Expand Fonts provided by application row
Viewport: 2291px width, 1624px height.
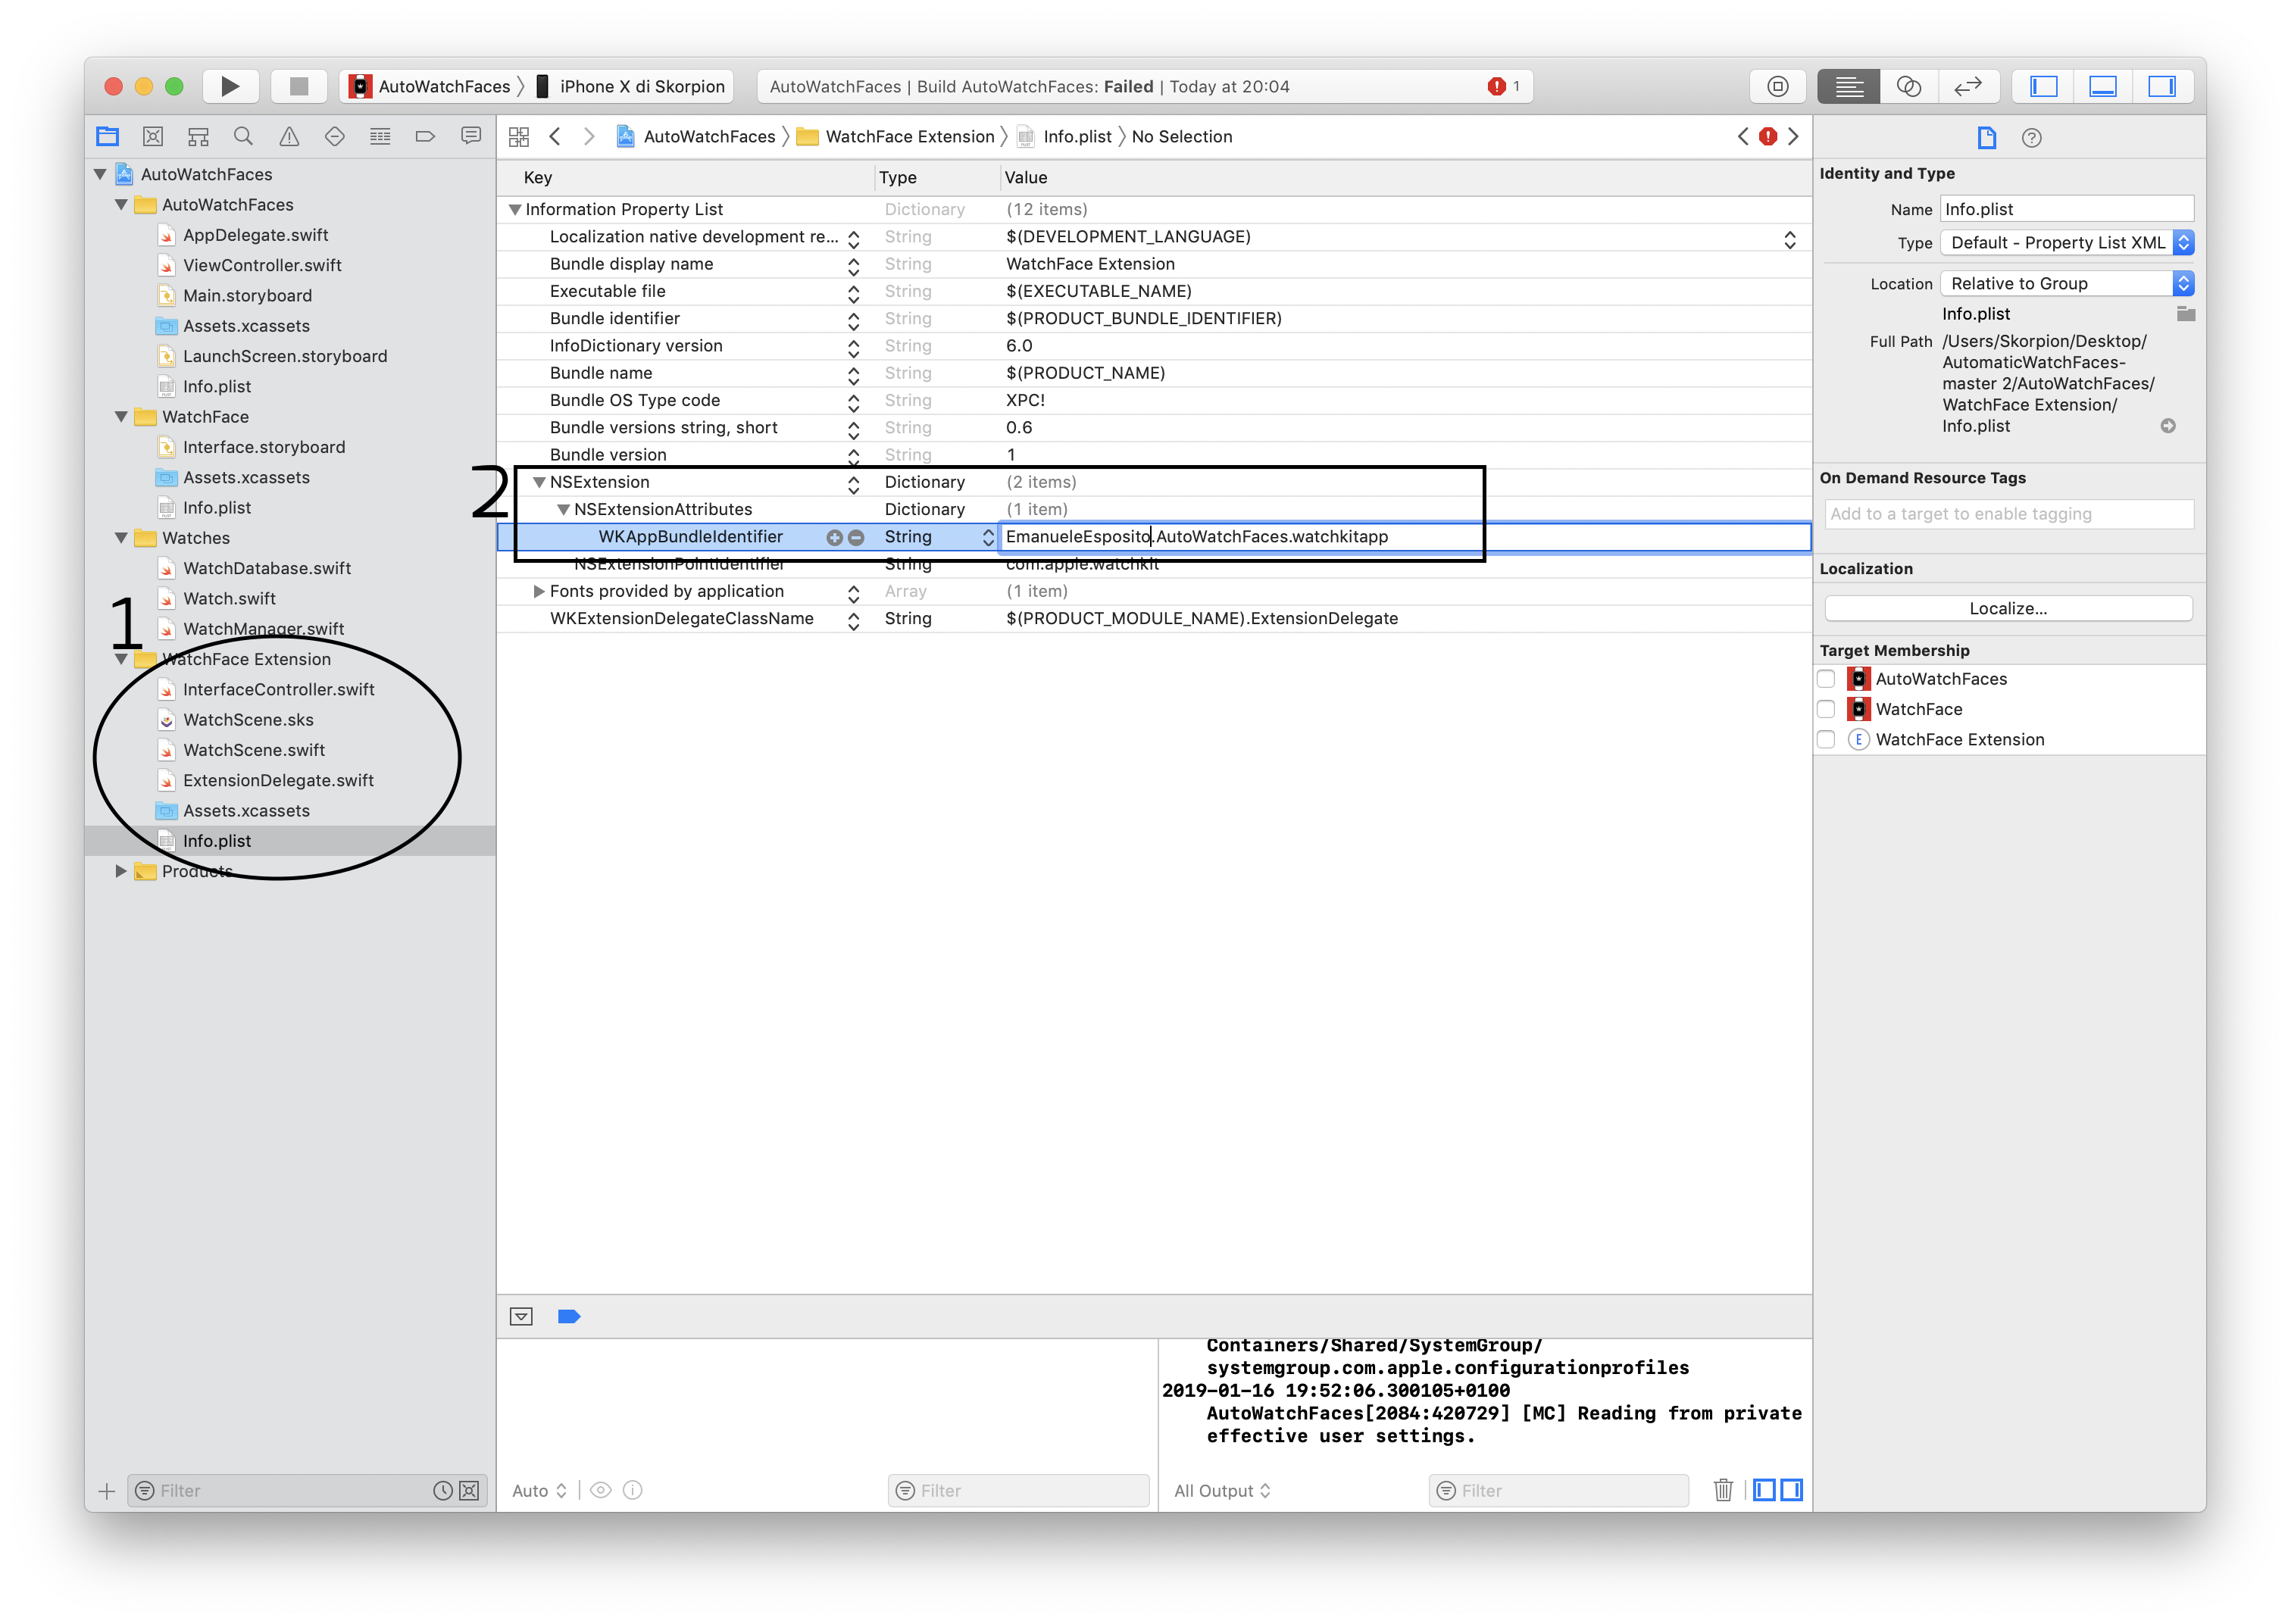539,591
